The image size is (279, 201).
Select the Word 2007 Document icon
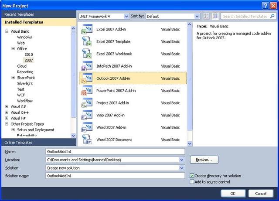(87, 140)
